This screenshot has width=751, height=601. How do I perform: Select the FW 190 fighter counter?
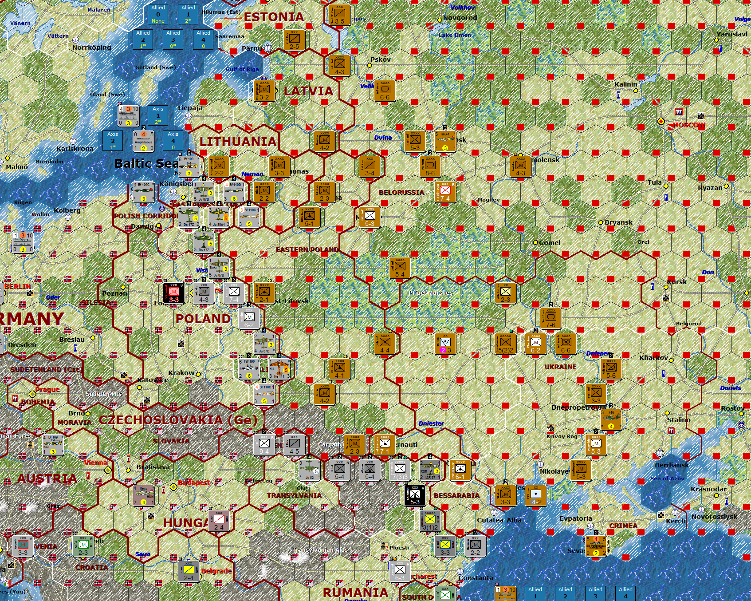point(249,369)
